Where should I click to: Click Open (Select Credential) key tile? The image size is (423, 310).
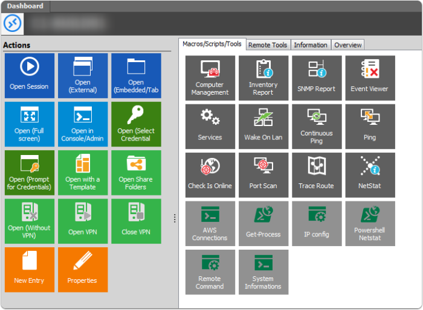(136, 124)
